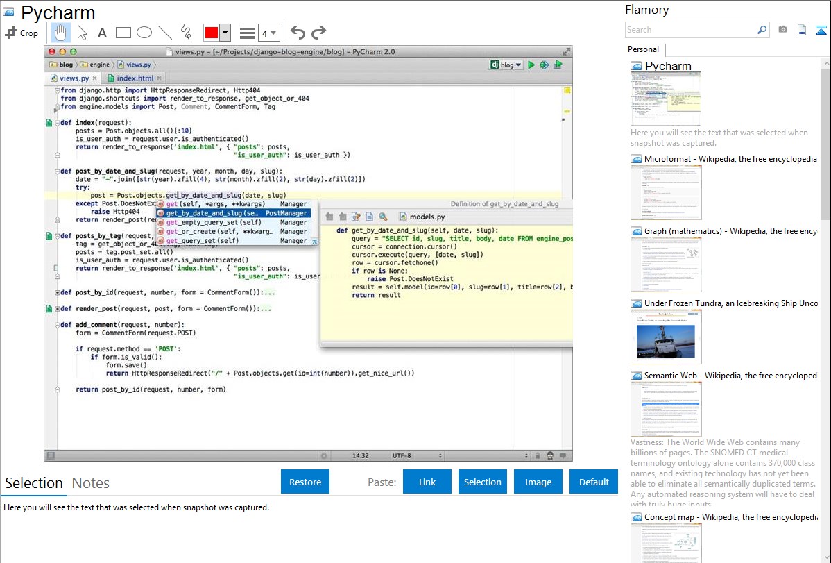Click the camera snapshot icon
The height and width of the screenshot is (563, 831).
click(782, 30)
